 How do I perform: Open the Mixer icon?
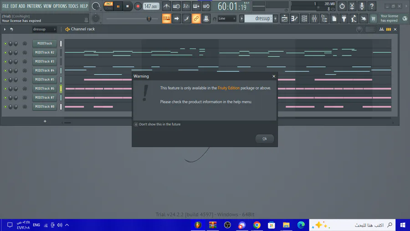(x=314, y=19)
